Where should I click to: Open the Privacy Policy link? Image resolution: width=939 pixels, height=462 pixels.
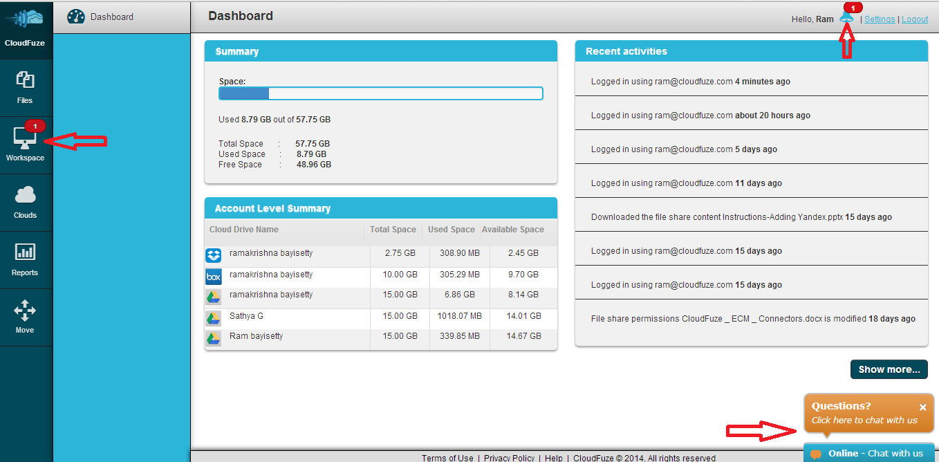pyautogui.click(x=509, y=458)
